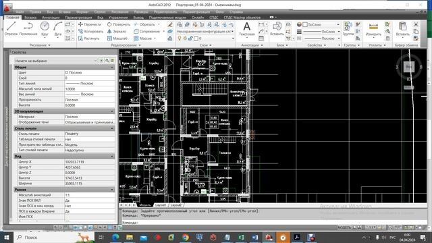Click the Повернуть rotate tool
432x243 pixels.
point(119,24)
